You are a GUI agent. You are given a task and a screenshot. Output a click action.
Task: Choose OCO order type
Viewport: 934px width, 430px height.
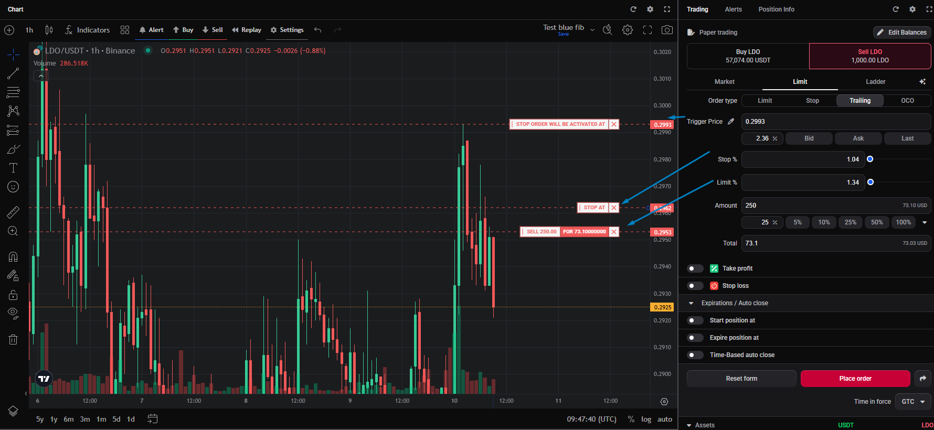click(x=907, y=101)
